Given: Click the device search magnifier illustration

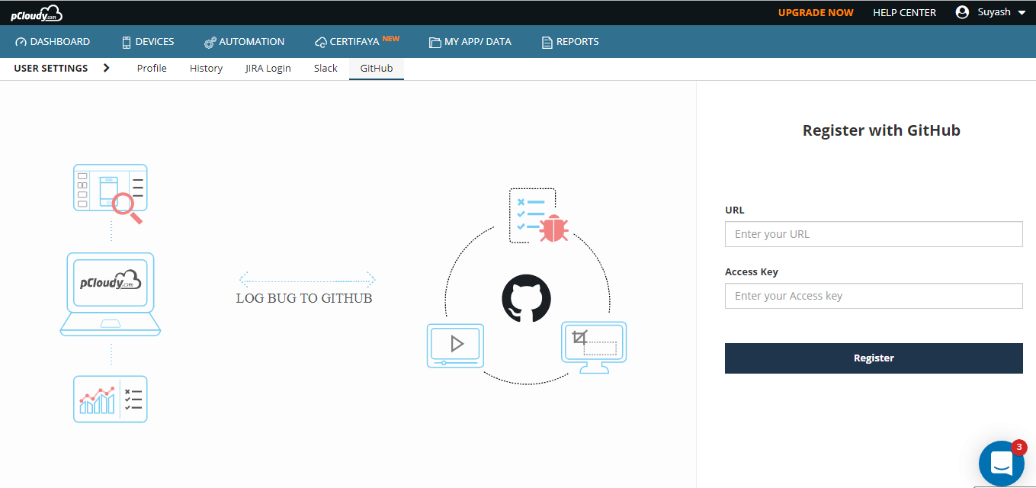Looking at the screenshot, I should [x=111, y=194].
